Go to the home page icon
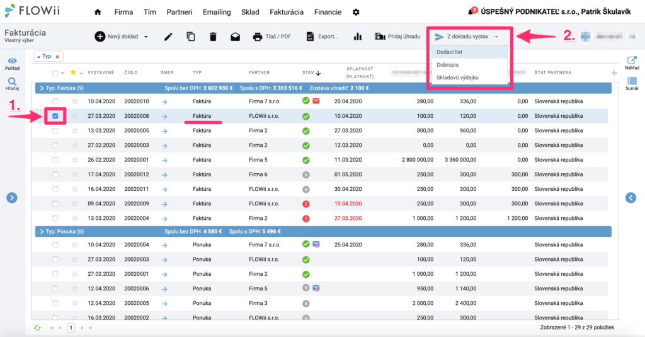645x337 pixels. [x=98, y=12]
